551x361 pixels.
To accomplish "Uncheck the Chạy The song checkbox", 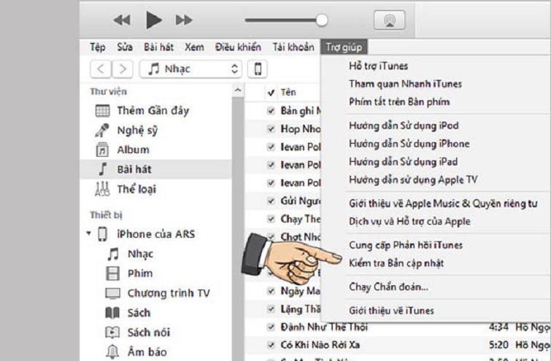I will [271, 219].
